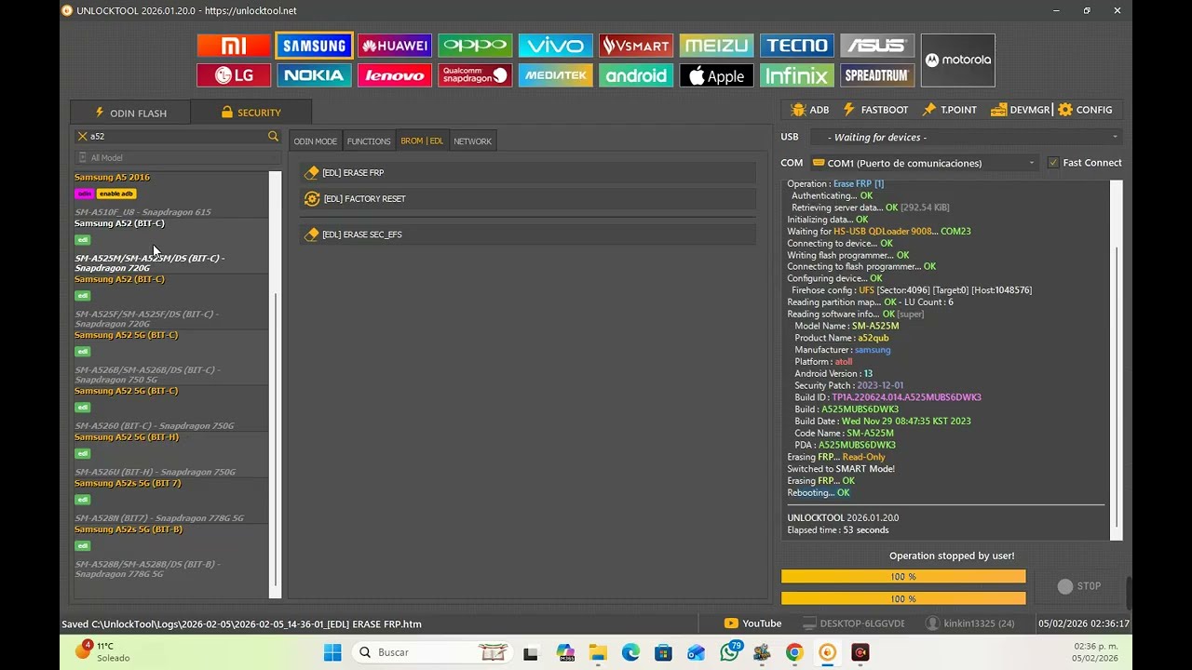Choose the Infinix brand logo
The image size is (1192, 670).
coord(797,75)
